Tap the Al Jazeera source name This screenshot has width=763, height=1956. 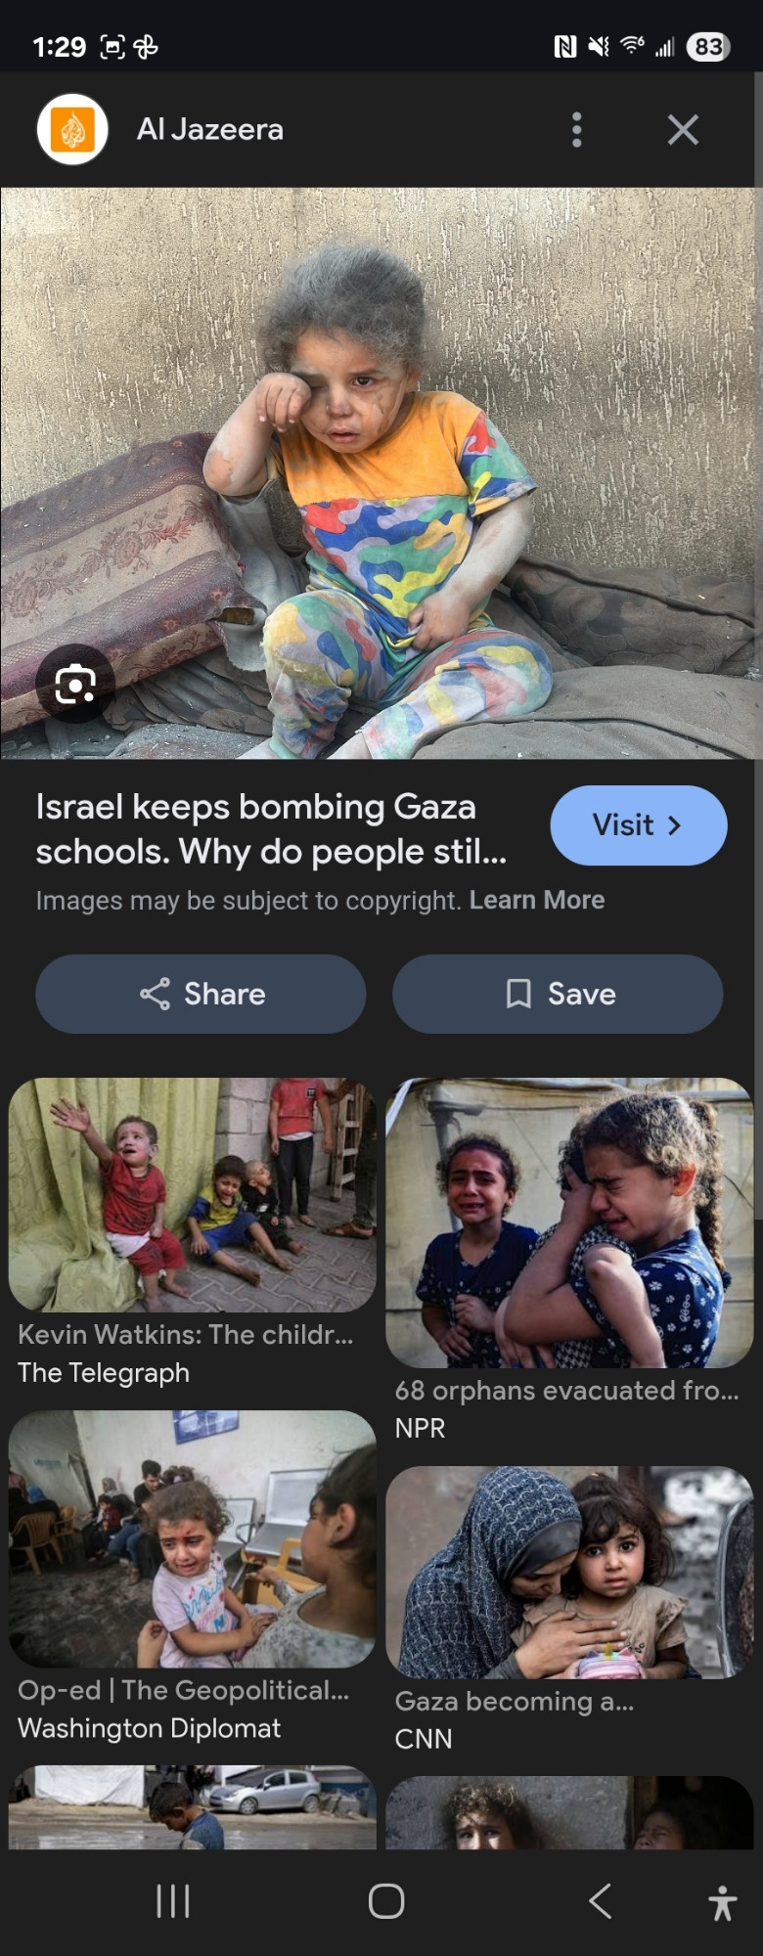click(210, 129)
